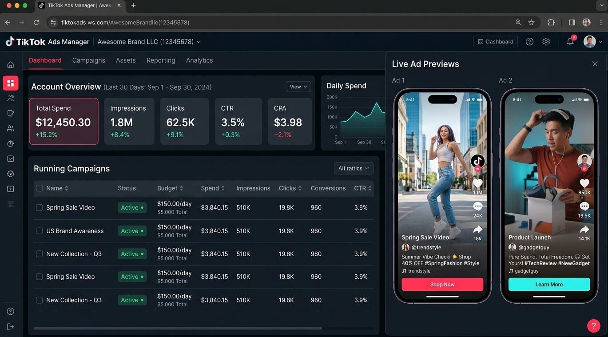Tick the checkbox for US Brand Awareness
This screenshot has width=608, height=337.
click(39, 231)
